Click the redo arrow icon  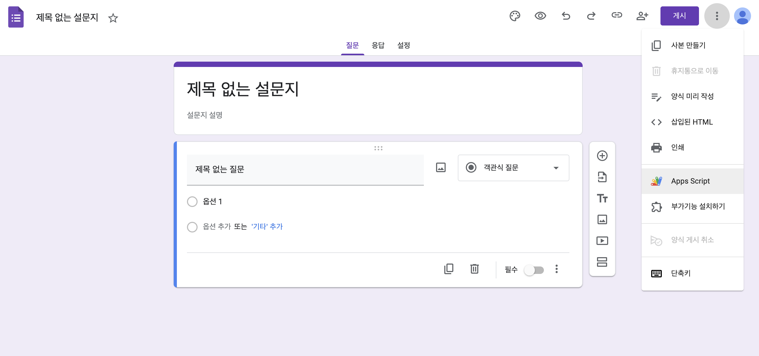click(x=591, y=16)
